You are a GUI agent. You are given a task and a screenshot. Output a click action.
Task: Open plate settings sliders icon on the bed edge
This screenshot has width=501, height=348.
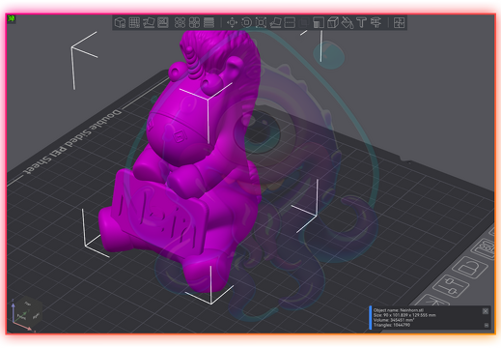pyautogui.click(x=450, y=285)
